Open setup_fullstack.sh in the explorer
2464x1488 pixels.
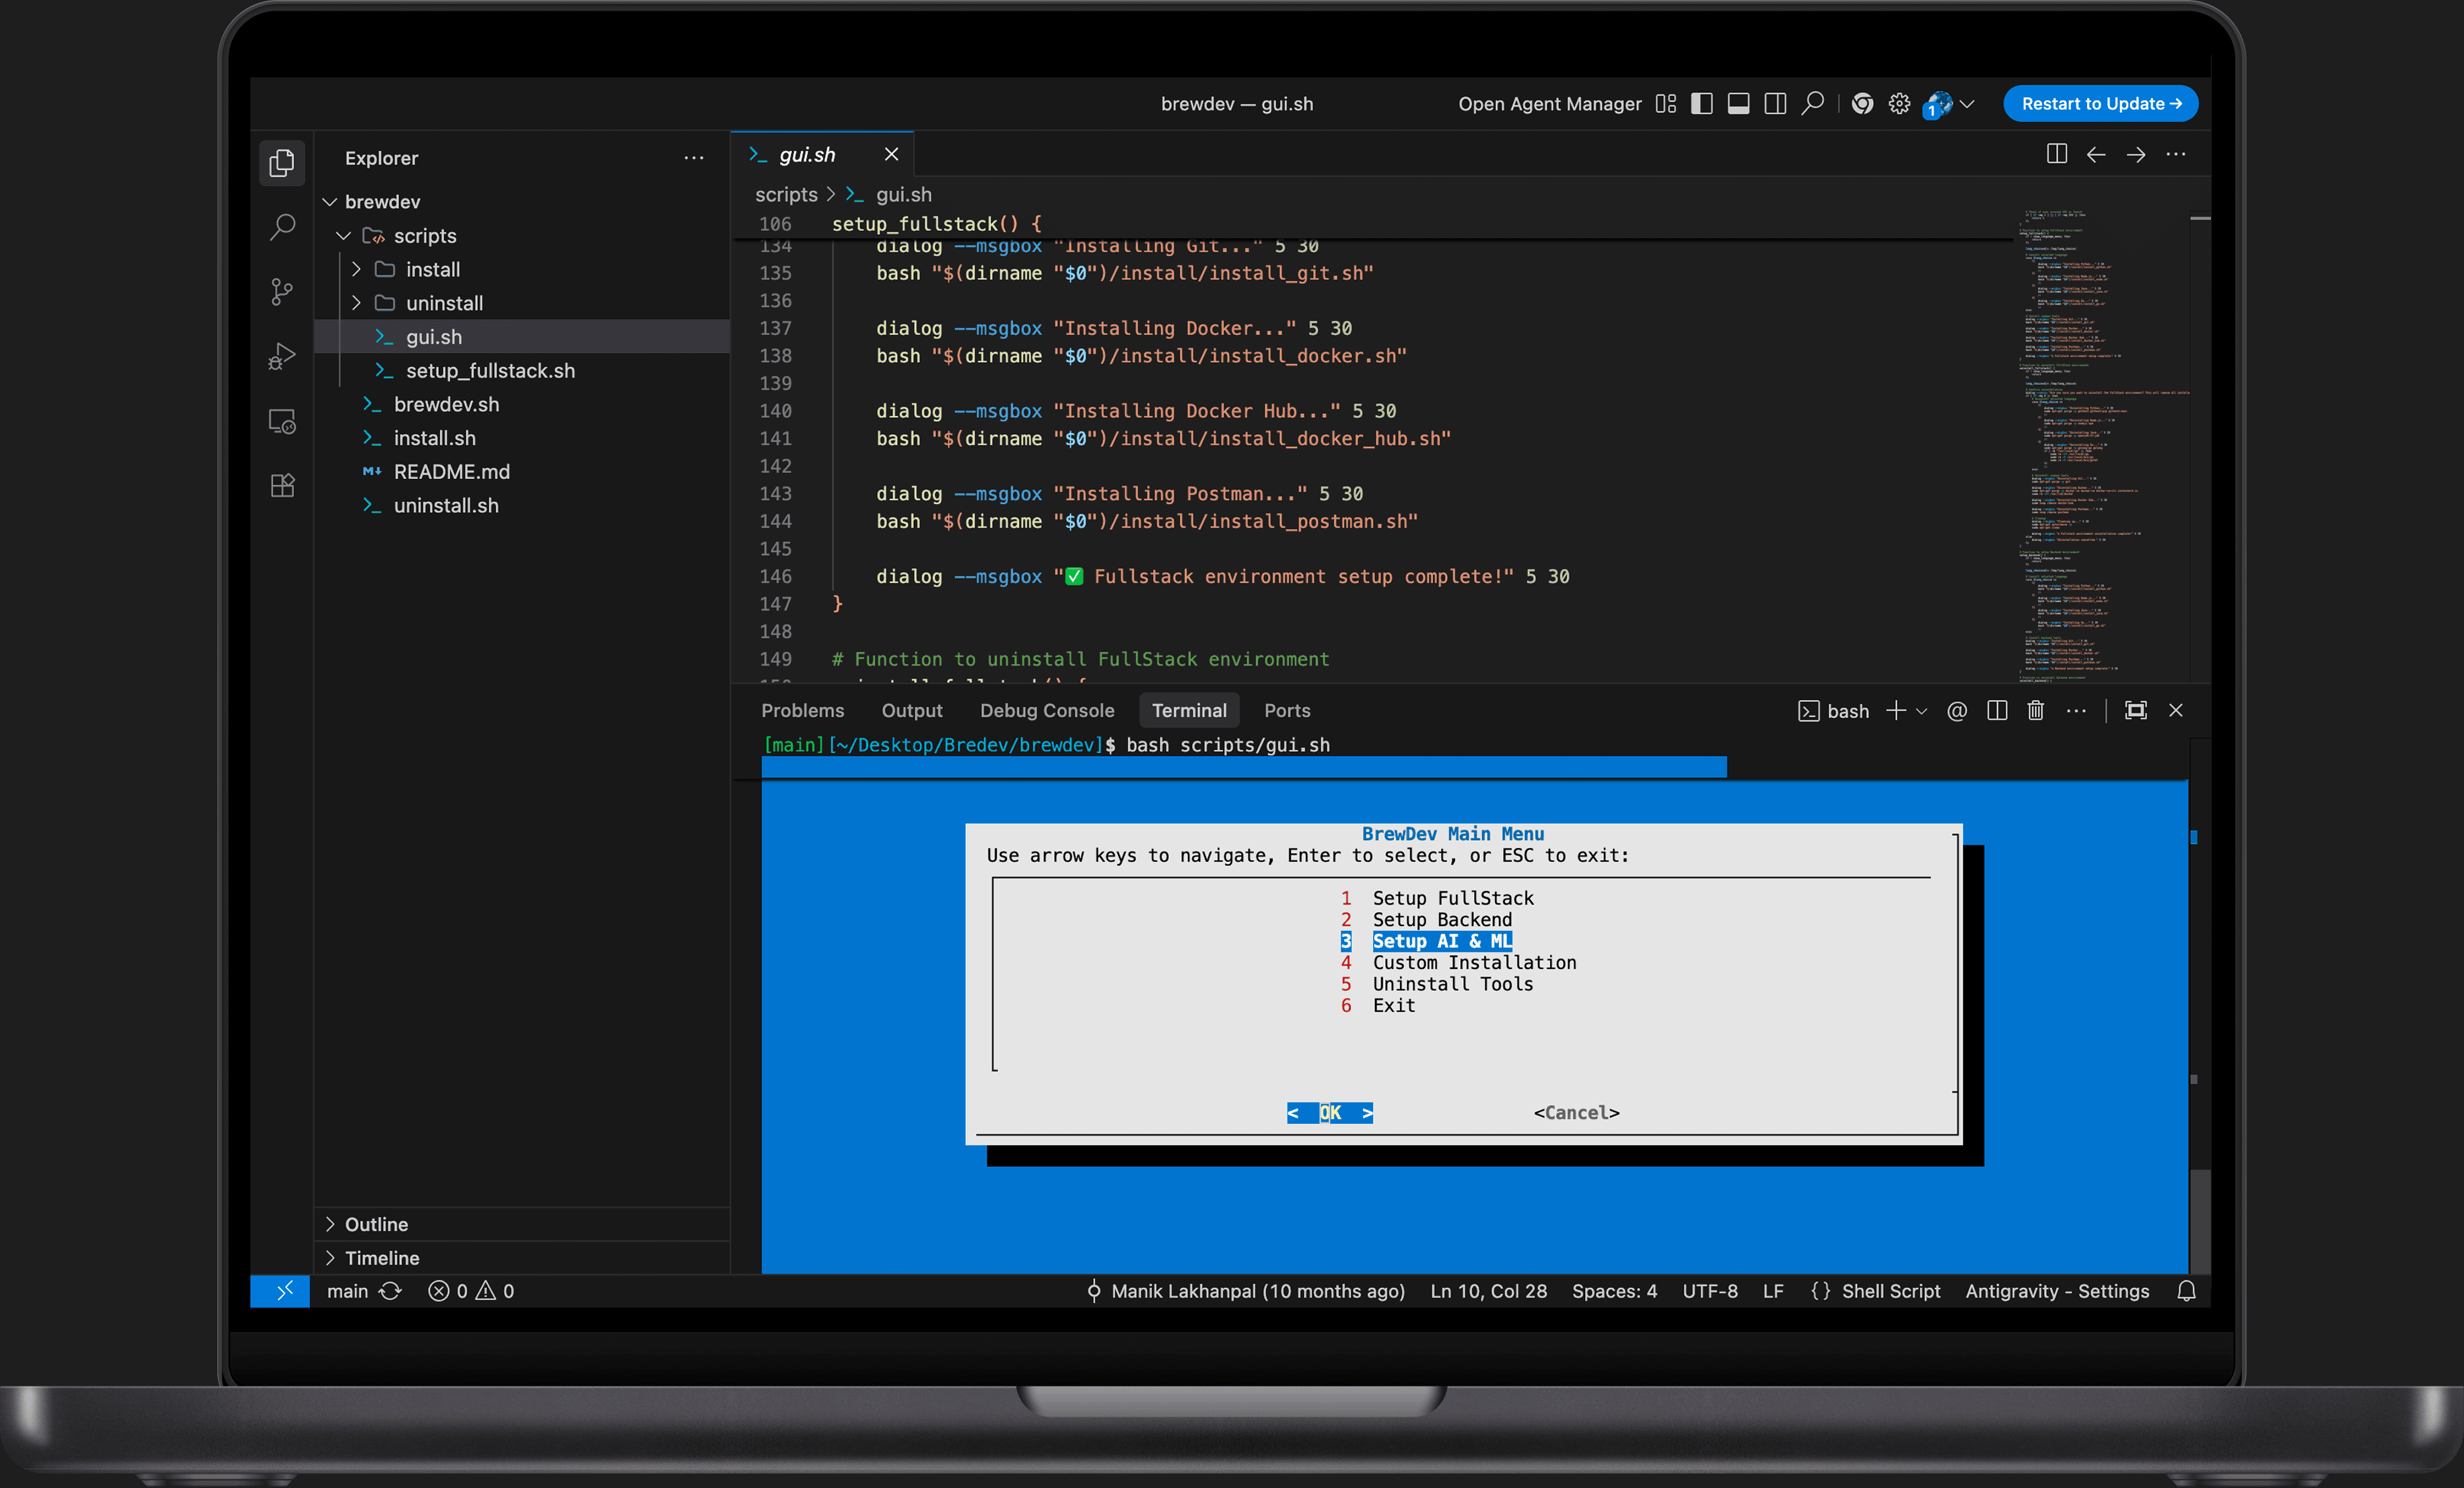[x=490, y=370]
